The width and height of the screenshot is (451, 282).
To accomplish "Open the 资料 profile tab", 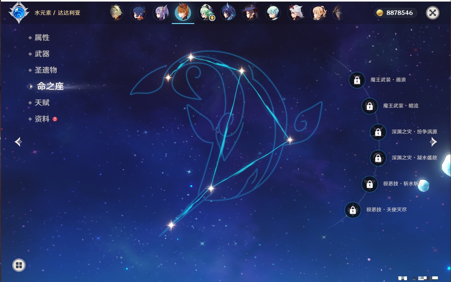I will 42,119.
